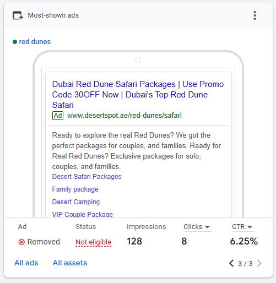Click the Most-shown ads card icon
276x283 pixels.
tap(18, 15)
